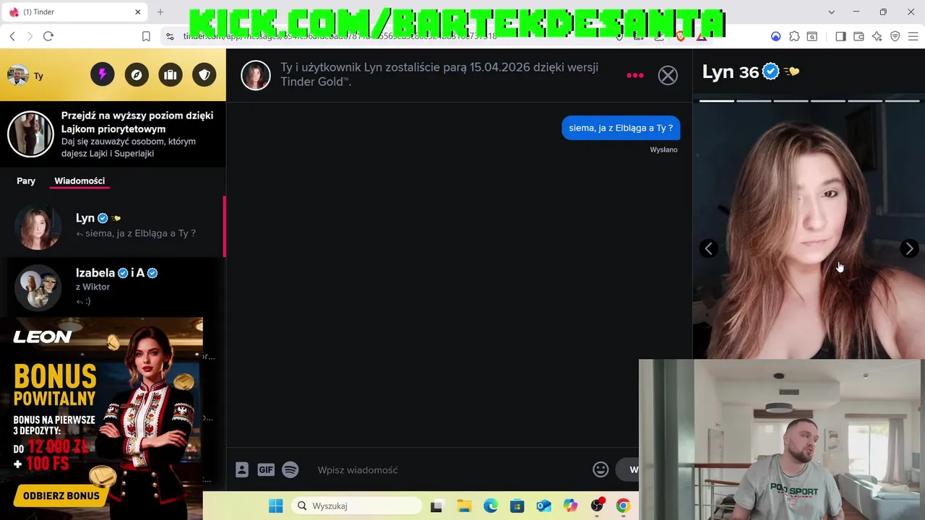Expand the tab search dropdown chevron
Screen dimensions: 925x520
[x=831, y=12]
